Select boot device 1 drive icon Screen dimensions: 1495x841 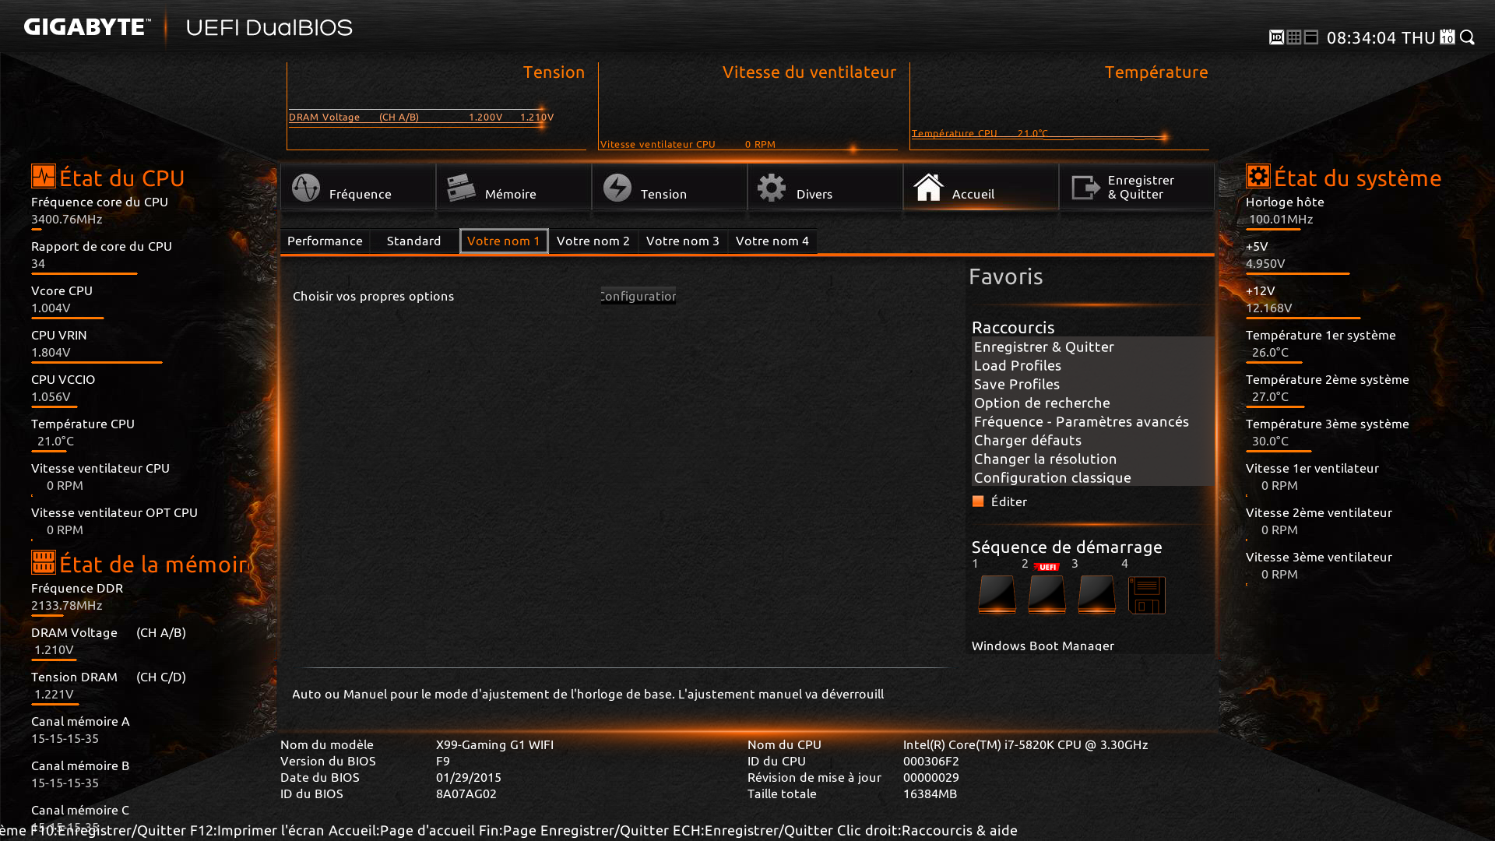pyautogui.click(x=997, y=595)
